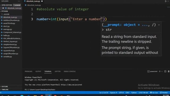Click inside terminal prompt line

click(x=40, y=90)
